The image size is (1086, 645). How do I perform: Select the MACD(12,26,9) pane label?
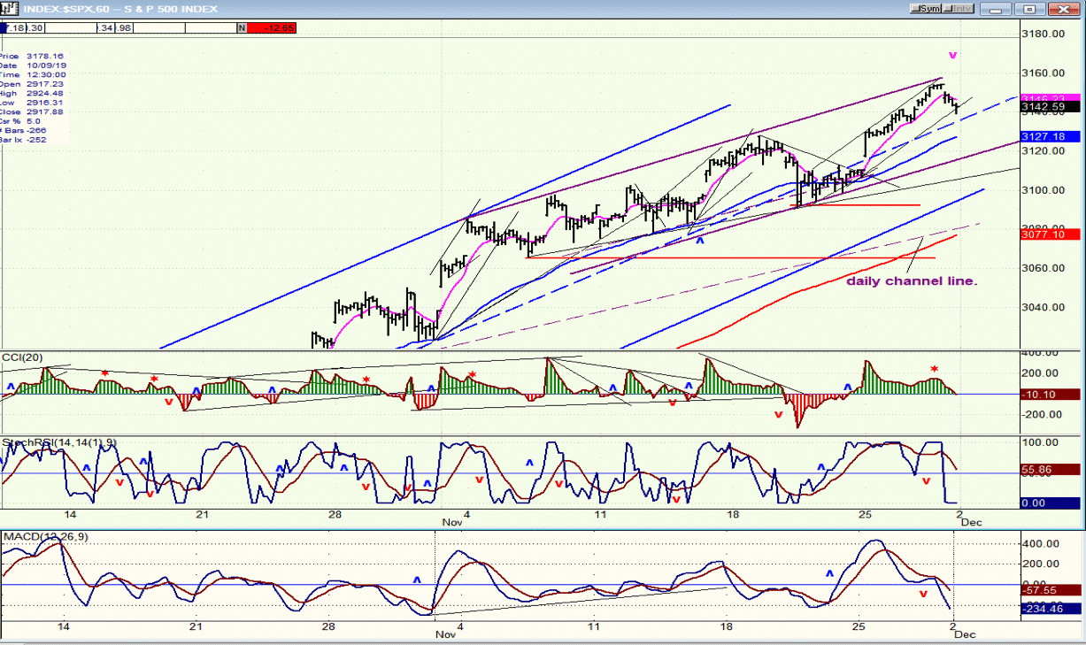click(x=45, y=537)
